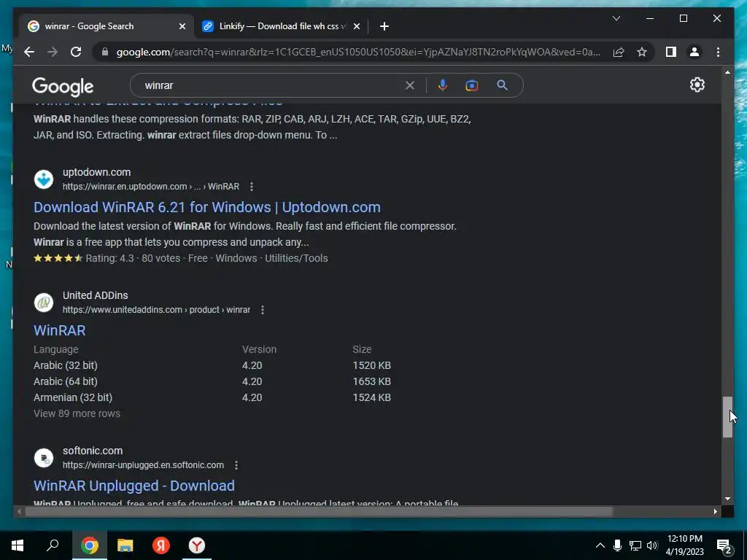Search by image with Google Lens
Screen dimensions: 747x560
click(472, 85)
